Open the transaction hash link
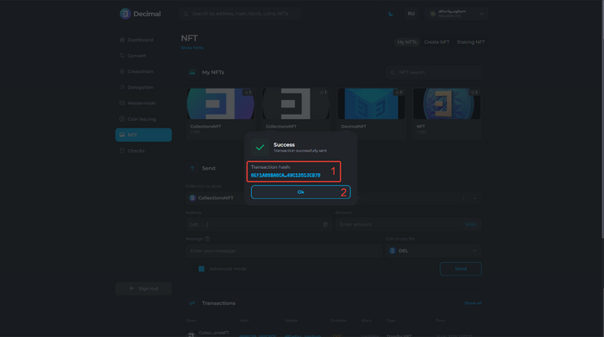 click(286, 175)
